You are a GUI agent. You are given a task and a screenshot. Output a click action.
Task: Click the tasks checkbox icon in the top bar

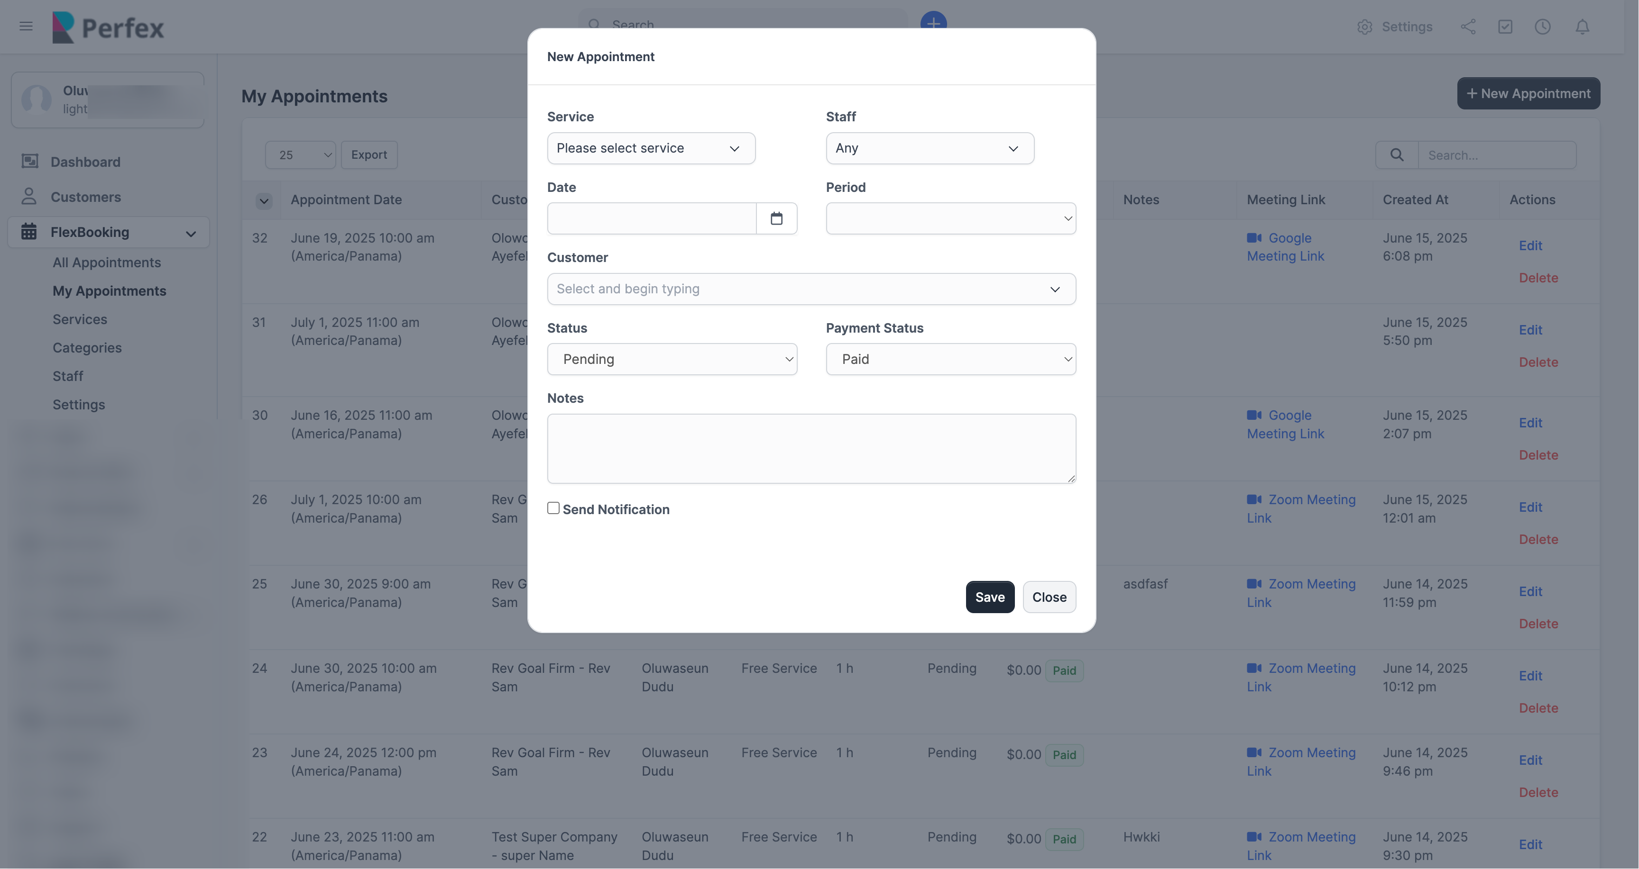click(x=1505, y=26)
